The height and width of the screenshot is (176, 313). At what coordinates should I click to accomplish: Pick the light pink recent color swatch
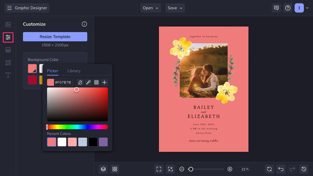tap(72, 142)
